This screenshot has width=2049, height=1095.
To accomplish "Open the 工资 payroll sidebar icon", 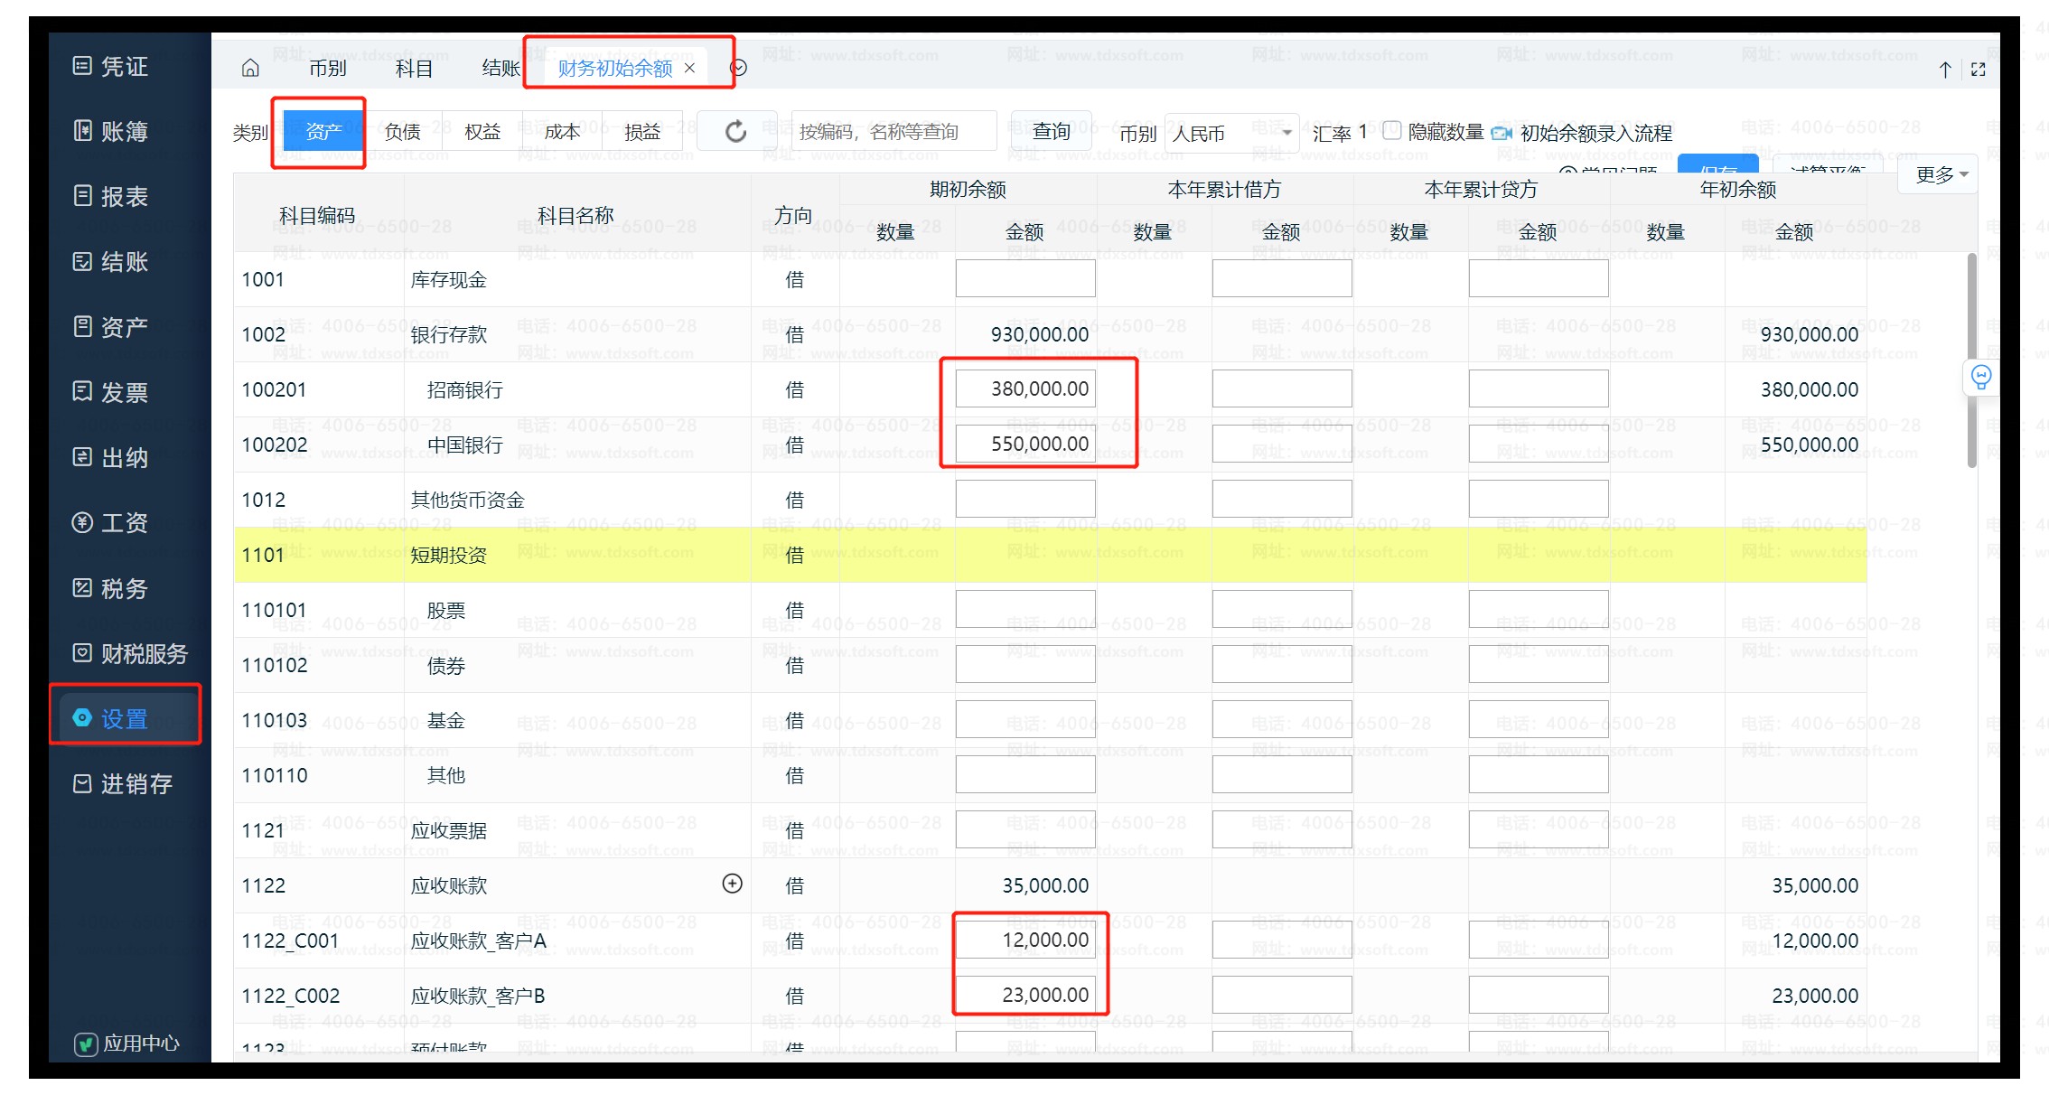I will tap(82, 523).
